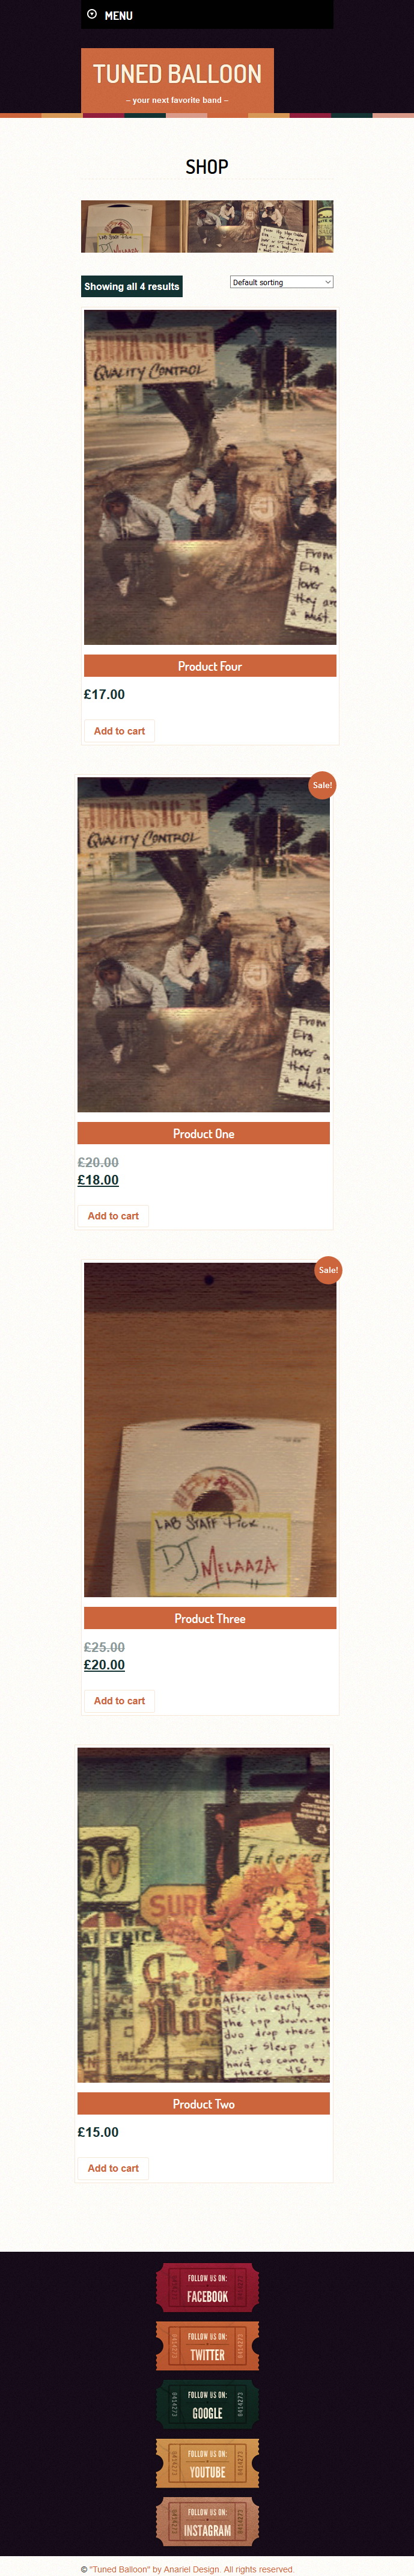Open the Product Four title link

tap(210, 666)
